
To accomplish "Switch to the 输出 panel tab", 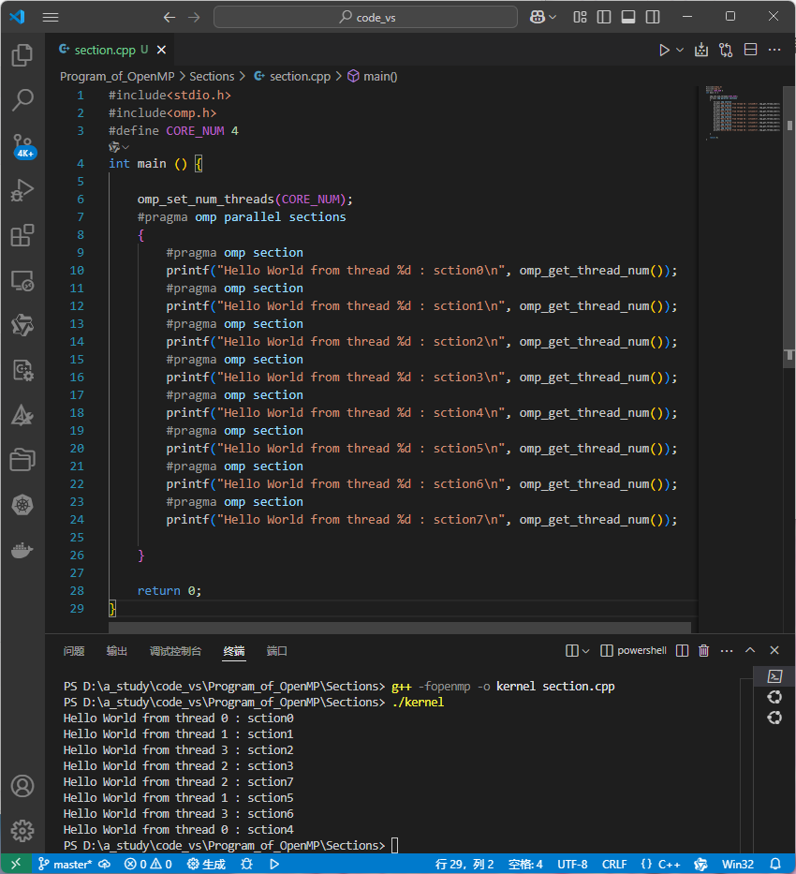I will click(x=117, y=651).
